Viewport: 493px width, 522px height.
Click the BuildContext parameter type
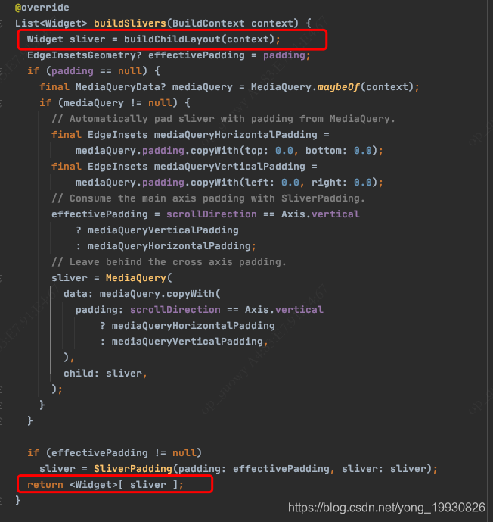pos(208,23)
